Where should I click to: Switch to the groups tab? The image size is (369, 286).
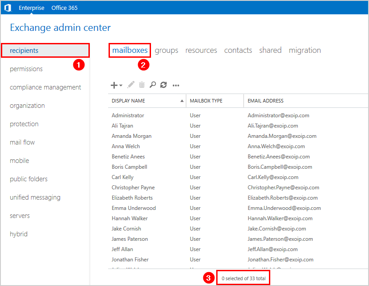(x=166, y=50)
